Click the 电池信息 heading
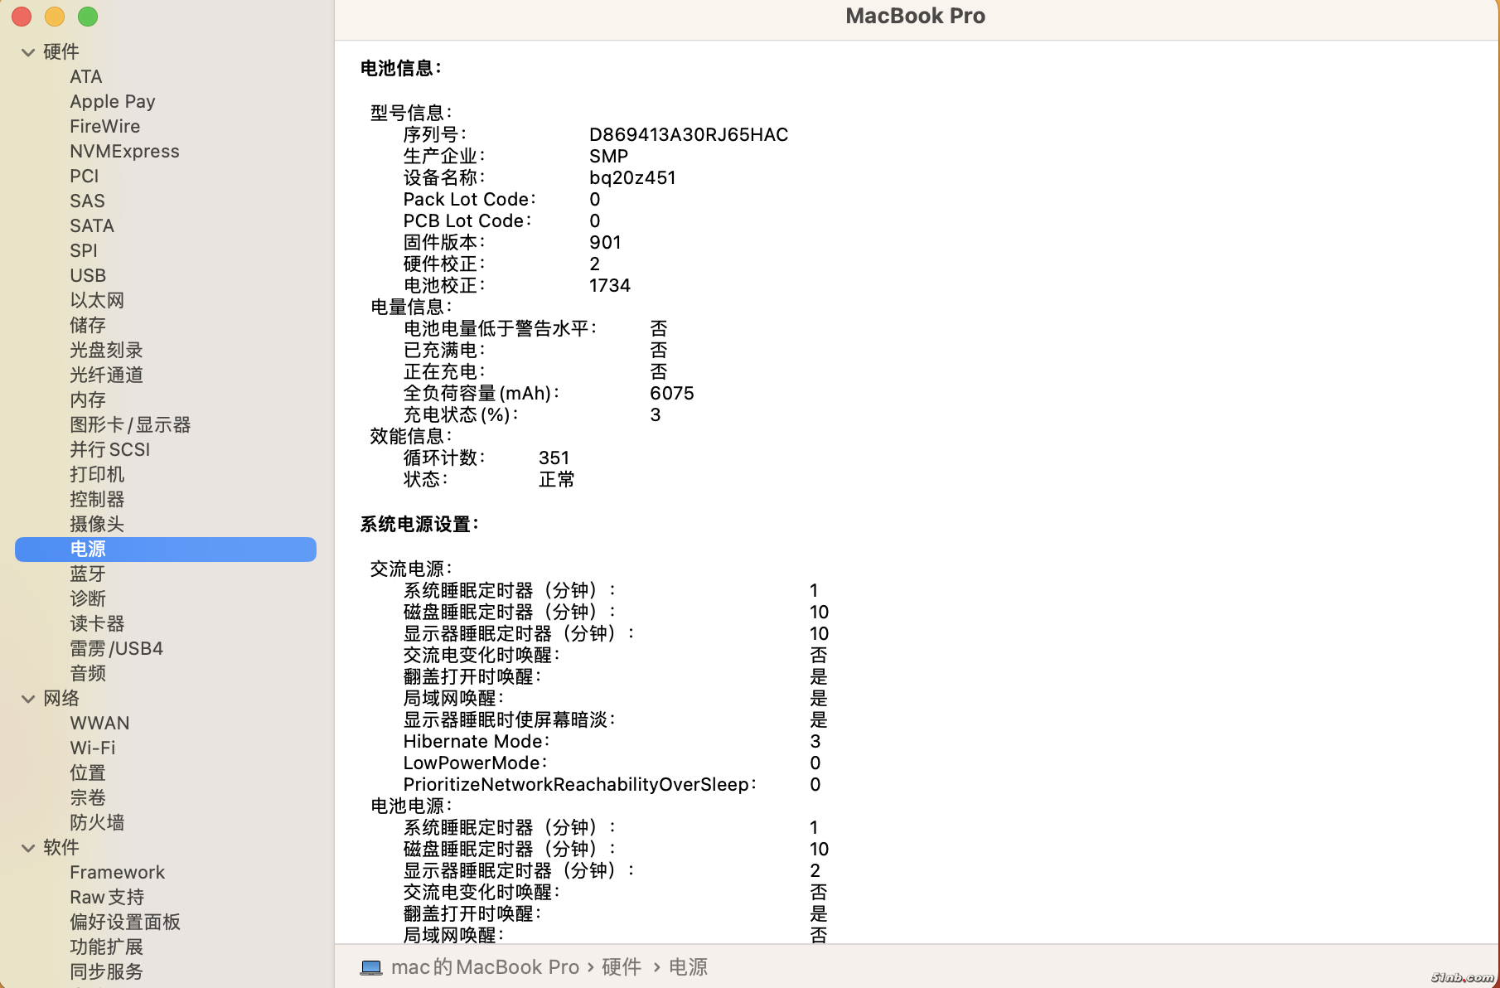 [x=401, y=69]
